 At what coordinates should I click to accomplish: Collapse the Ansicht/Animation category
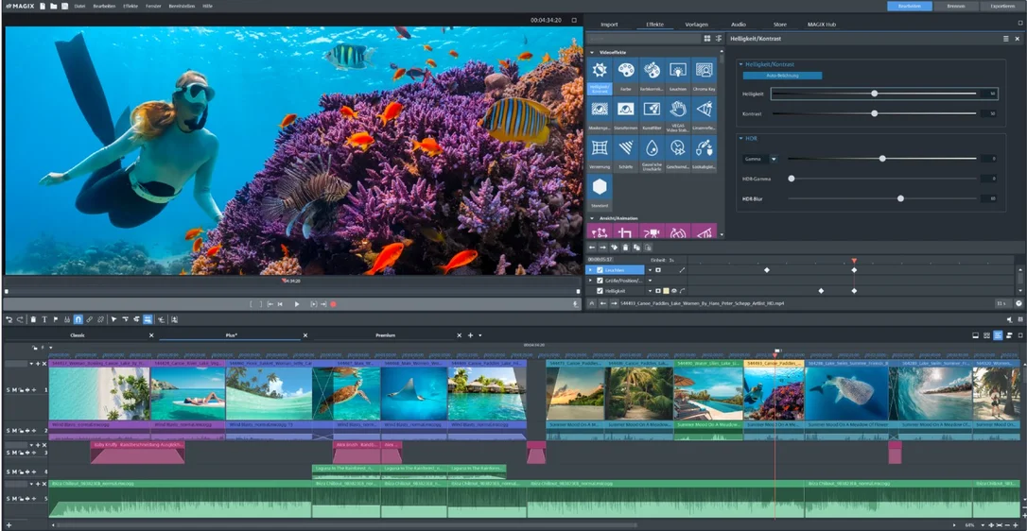click(592, 218)
